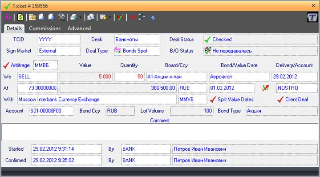Toggle the Client Deal checkmark

[x=281, y=100]
